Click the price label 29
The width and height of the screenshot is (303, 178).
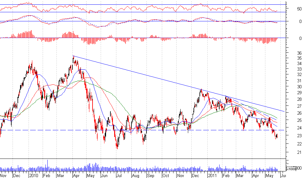coord(299,93)
